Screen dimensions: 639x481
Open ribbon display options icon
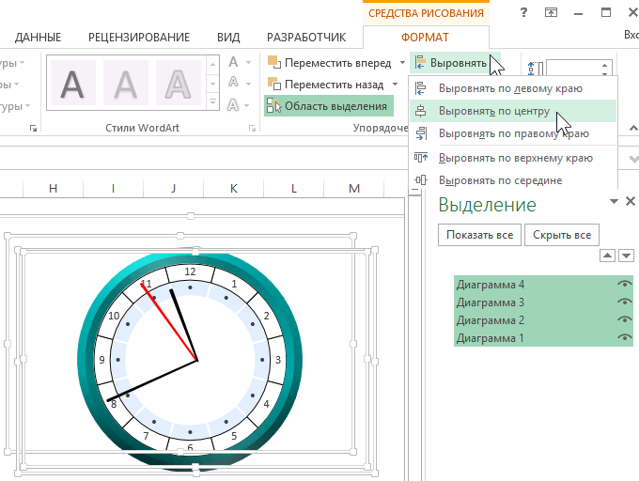551,12
